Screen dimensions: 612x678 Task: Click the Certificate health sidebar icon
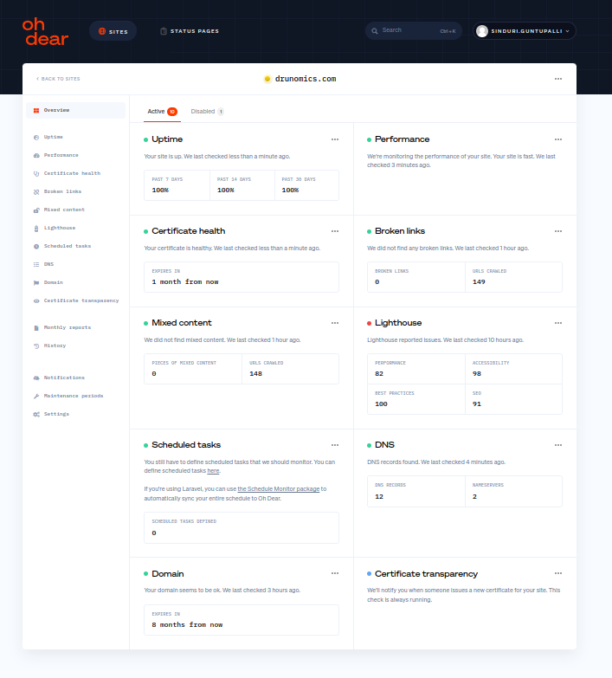click(x=35, y=173)
